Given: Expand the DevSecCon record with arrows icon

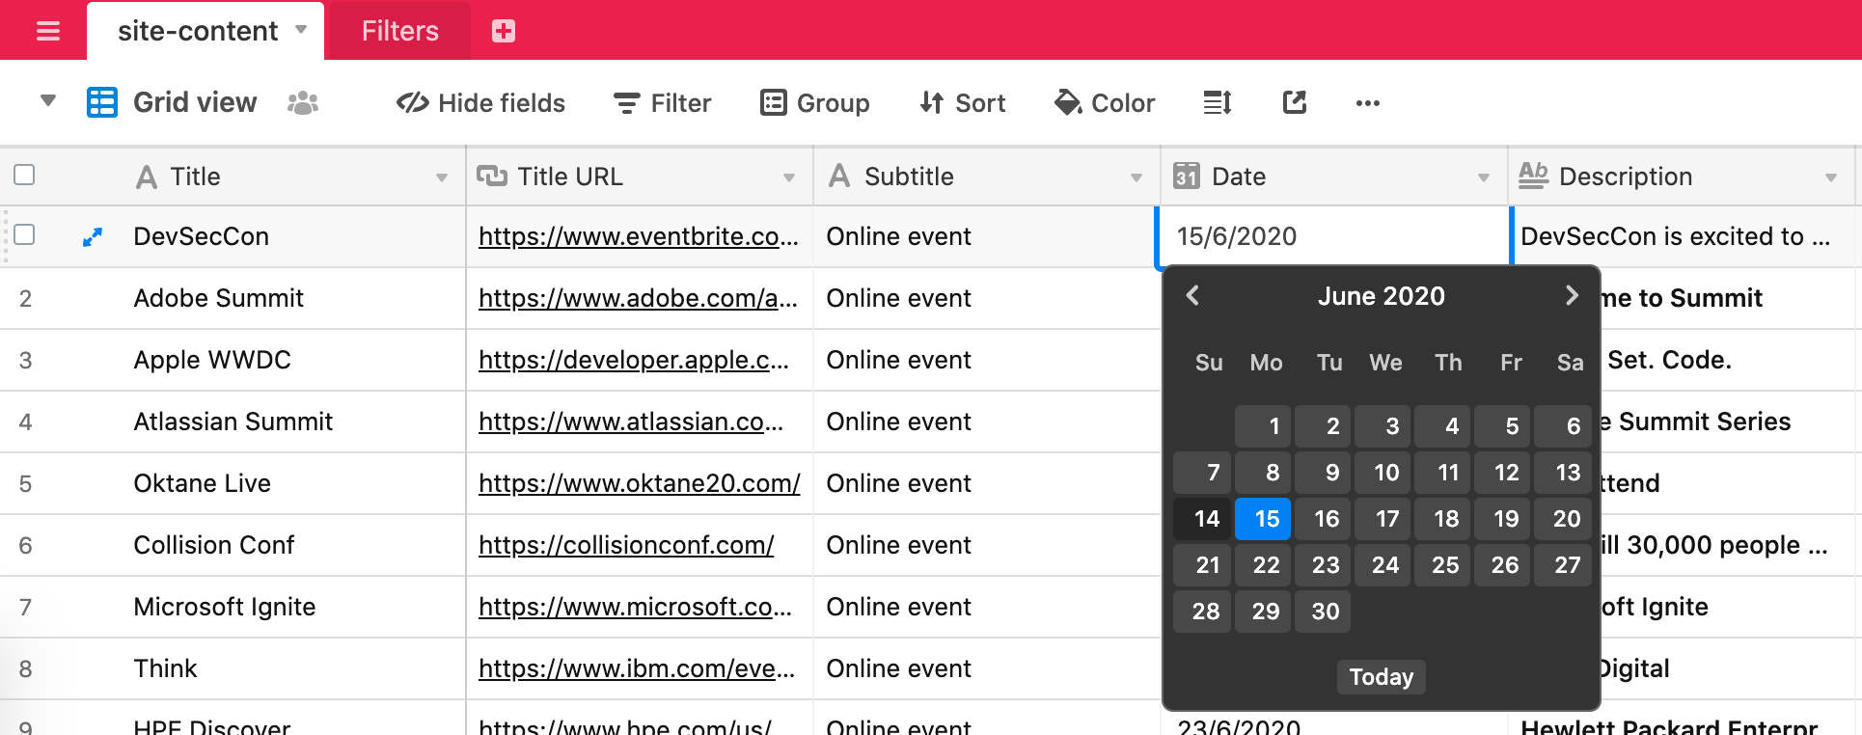Looking at the screenshot, I should pyautogui.click(x=93, y=236).
